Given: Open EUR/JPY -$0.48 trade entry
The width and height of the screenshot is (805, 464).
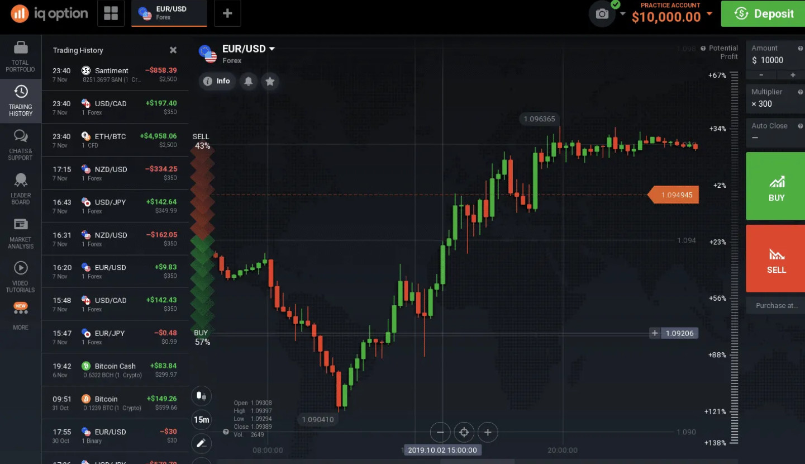Looking at the screenshot, I should (115, 337).
